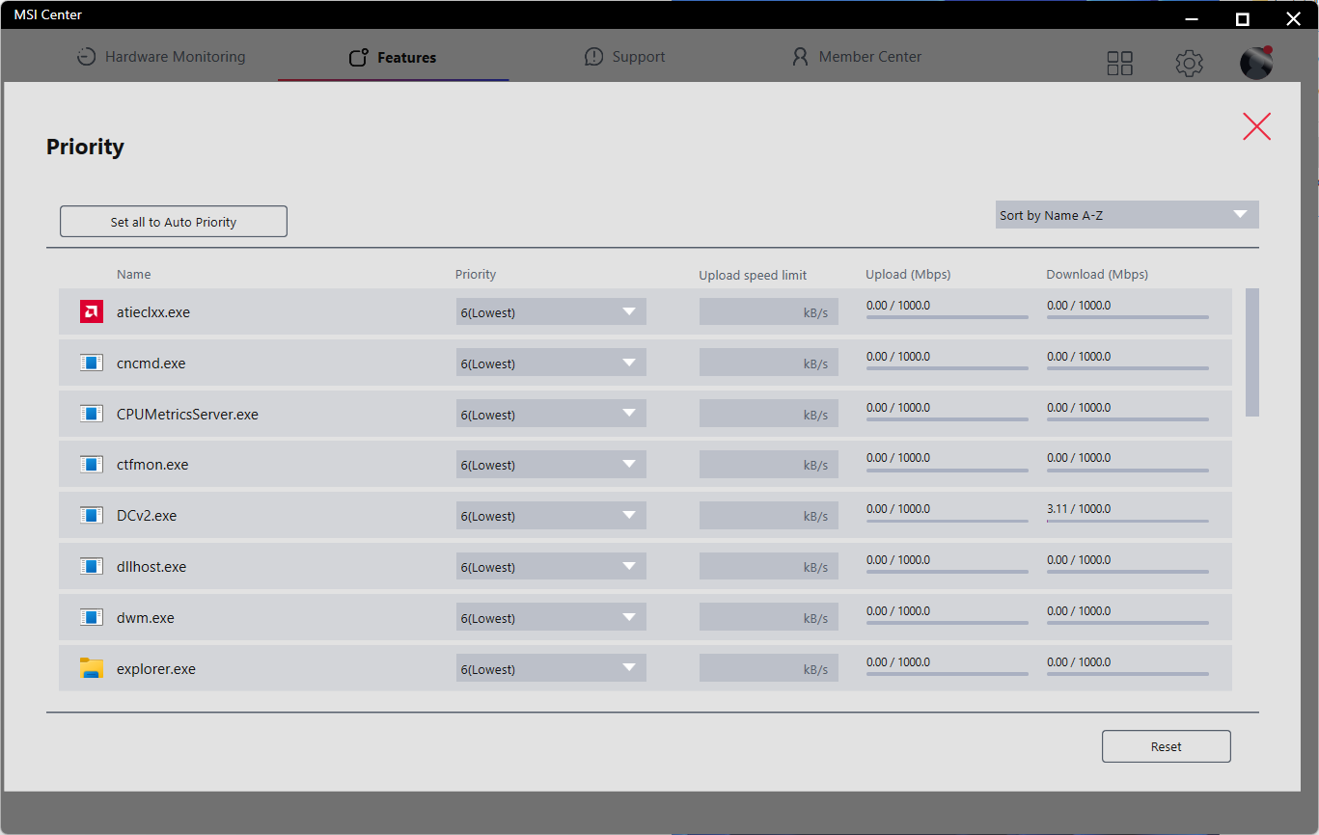Click Set all to Auto Priority
This screenshot has height=835, width=1319.
(174, 221)
